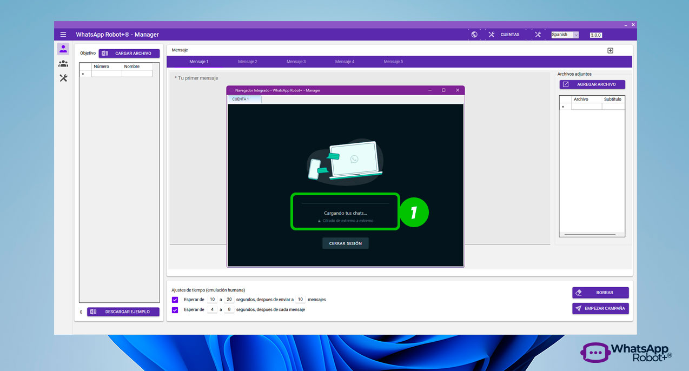This screenshot has height=371, width=689.
Task: Click the tools icon beside CUENTAS
Action: (x=492, y=35)
